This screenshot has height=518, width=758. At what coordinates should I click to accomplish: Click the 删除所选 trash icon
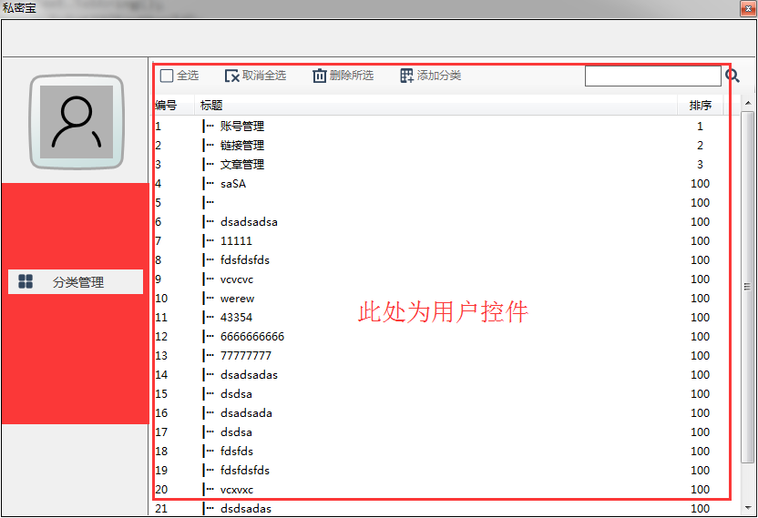tap(320, 76)
